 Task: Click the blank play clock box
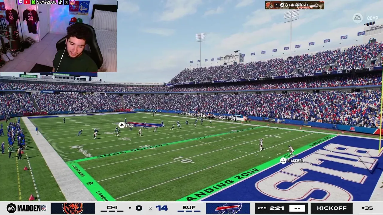pyautogui.click(x=297, y=208)
